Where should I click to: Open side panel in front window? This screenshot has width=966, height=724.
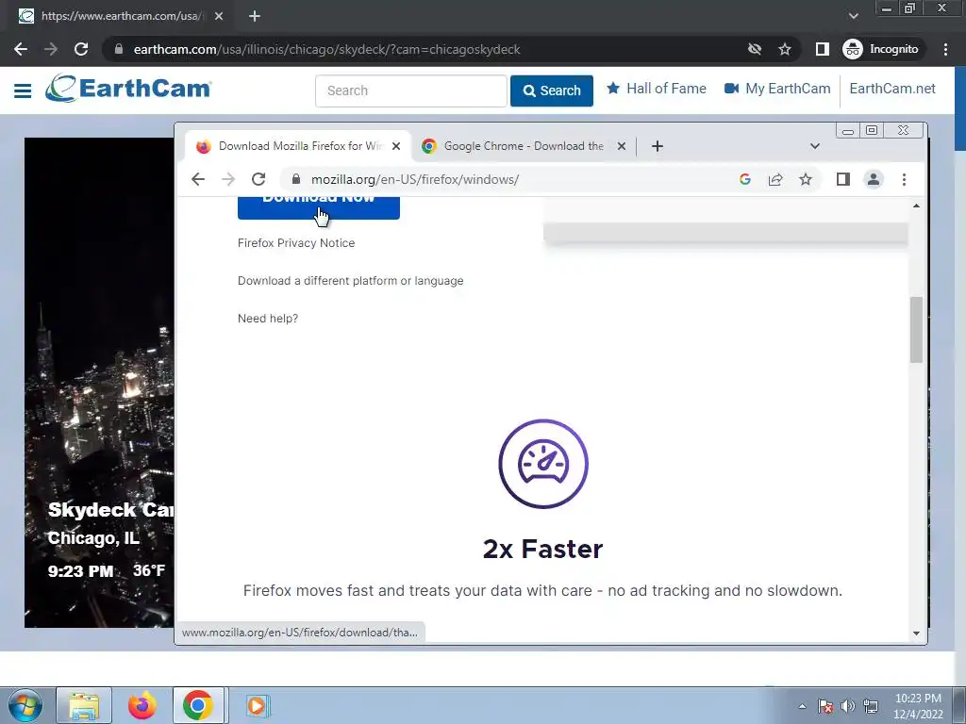[x=842, y=179]
